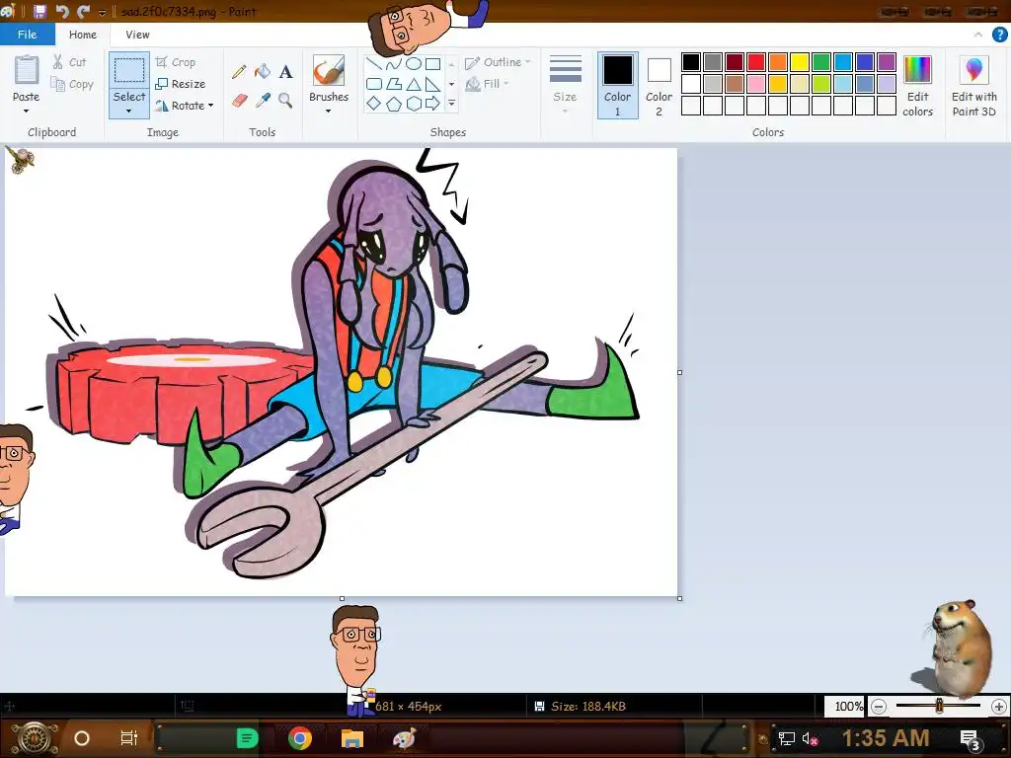Choose the Right arrow shape
The image size is (1011, 758).
432,103
